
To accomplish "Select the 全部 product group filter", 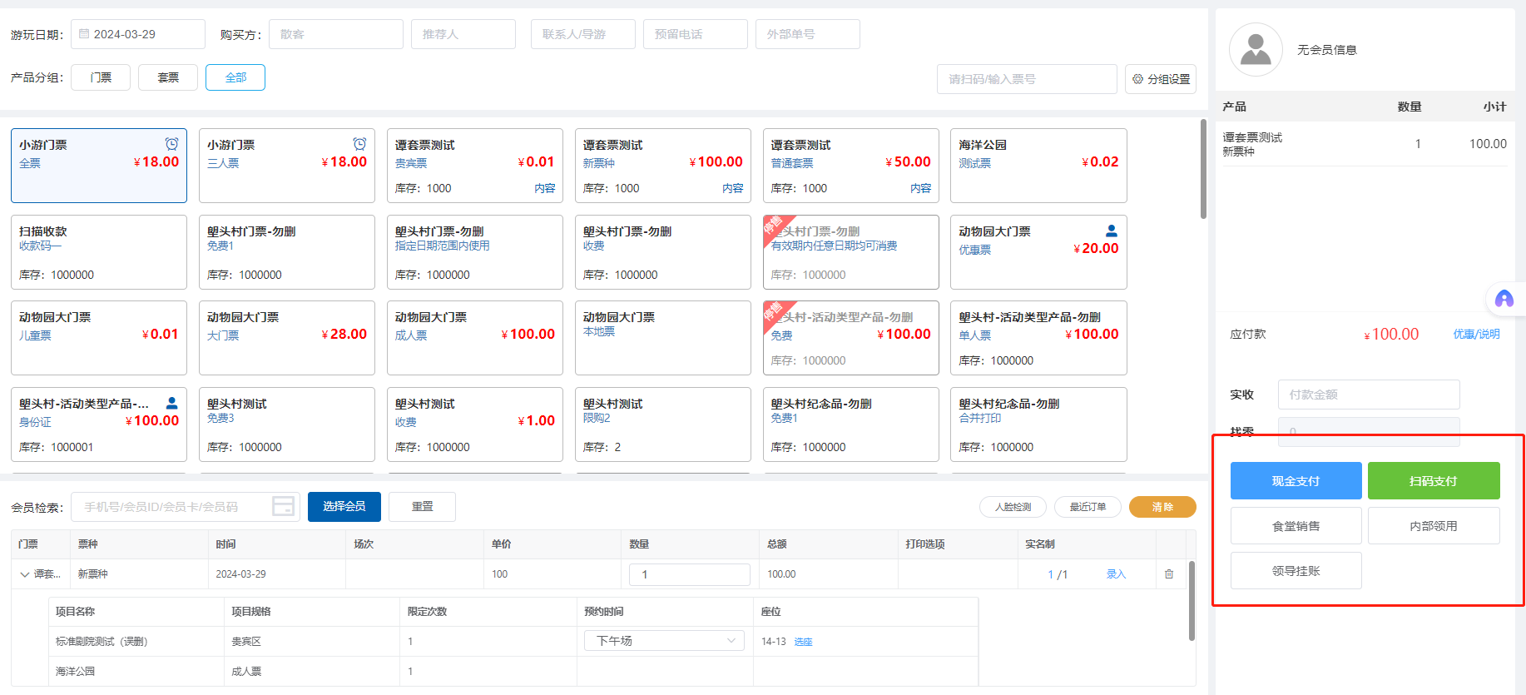I will point(235,77).
